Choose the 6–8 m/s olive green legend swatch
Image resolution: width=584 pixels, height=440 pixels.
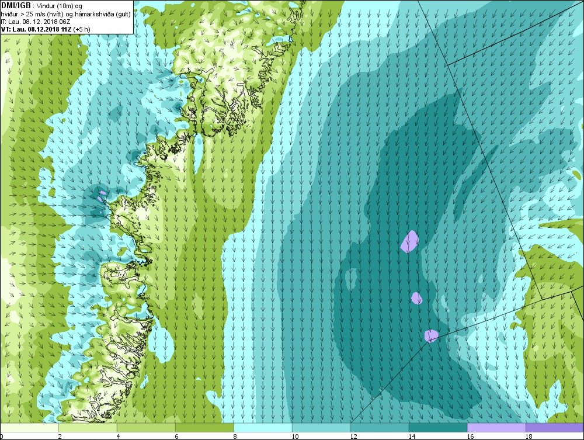click(x=204, y=428)
